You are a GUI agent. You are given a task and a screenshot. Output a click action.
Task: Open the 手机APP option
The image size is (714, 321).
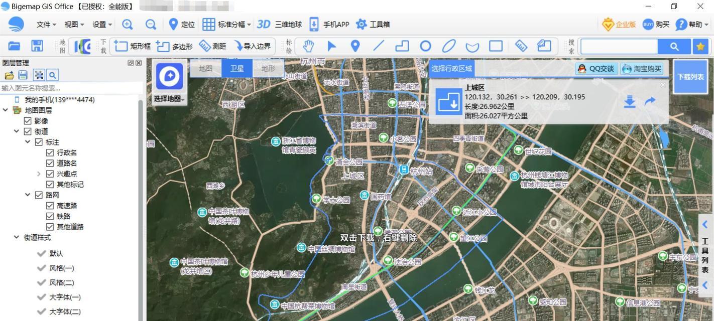tap(329, 24)
